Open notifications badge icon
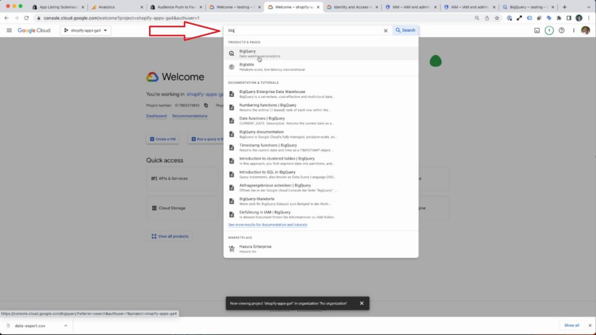The image size is (596, 335). click(549, 30)
